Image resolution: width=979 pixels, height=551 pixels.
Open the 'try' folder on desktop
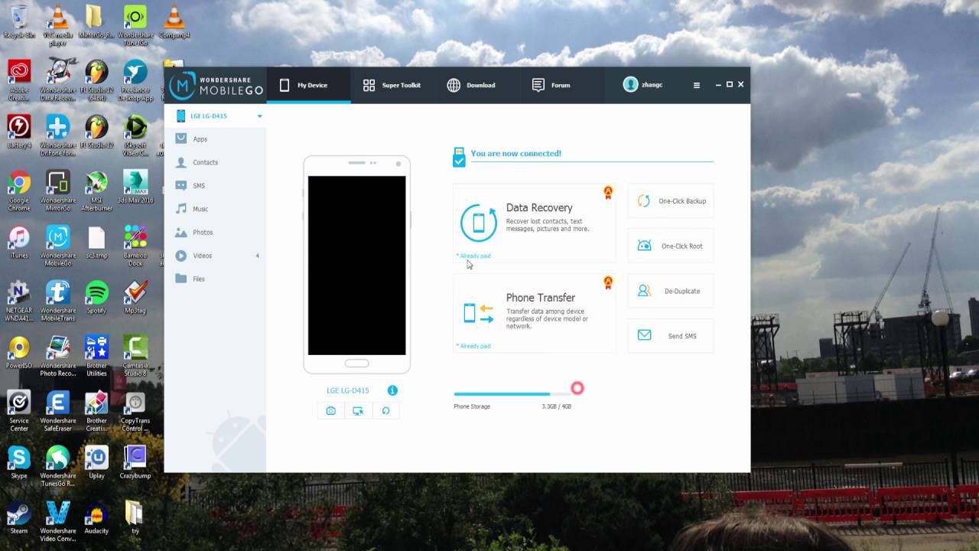click(x=135, y=517)
